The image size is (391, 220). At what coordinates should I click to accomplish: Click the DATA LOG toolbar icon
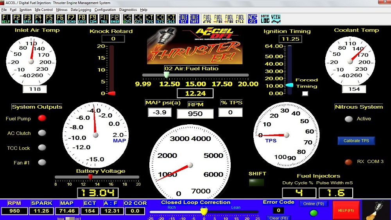point(265,19)
